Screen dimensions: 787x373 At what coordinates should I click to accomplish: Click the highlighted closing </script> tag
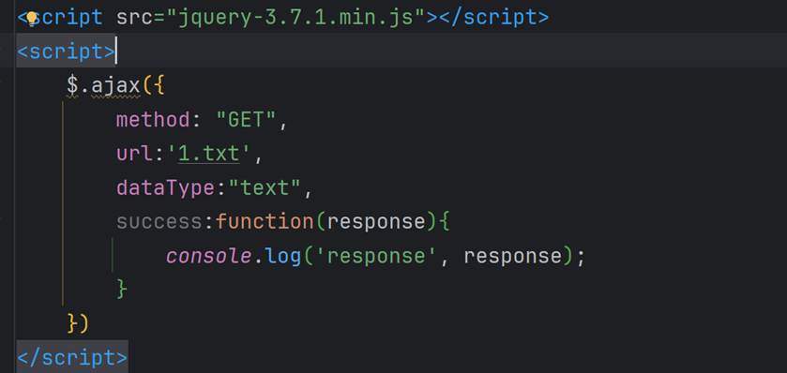pos(72,357)
